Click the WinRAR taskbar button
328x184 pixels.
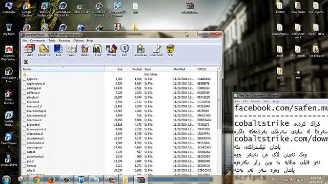point(141,179)
